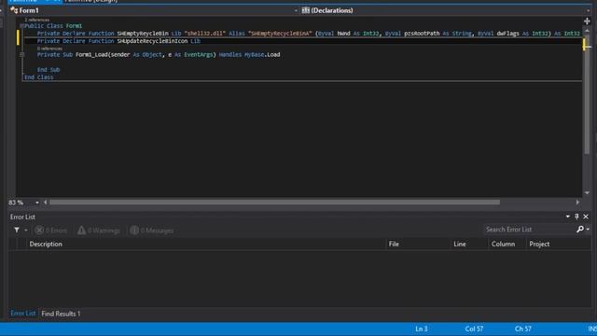
Task: Open the 0 references CodeLens link
Action: (x=49, y=49)
